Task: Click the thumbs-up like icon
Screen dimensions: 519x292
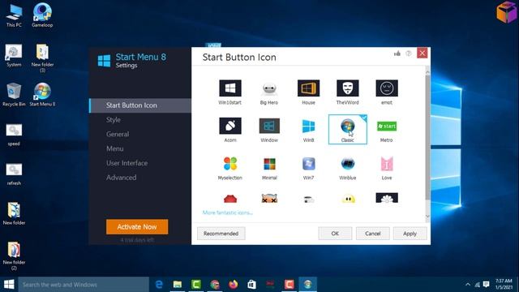Action: coord(397,54)
